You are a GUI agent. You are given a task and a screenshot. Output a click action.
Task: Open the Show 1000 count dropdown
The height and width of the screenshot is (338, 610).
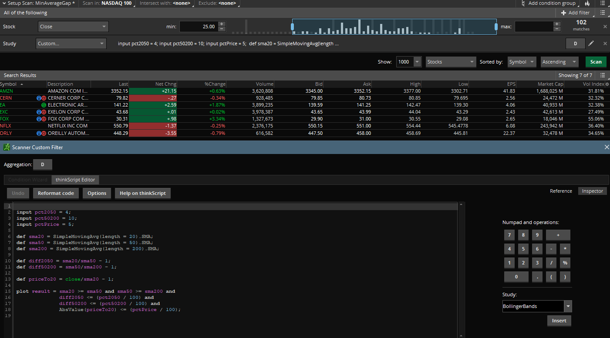point(409,62)
